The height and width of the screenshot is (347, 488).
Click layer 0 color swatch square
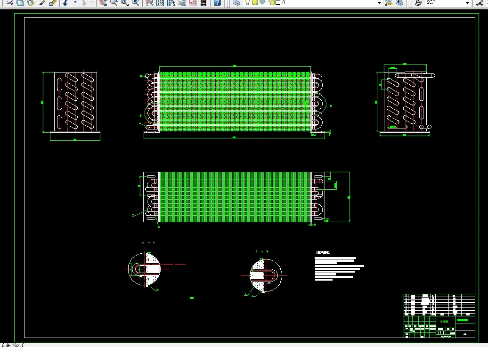278,2
